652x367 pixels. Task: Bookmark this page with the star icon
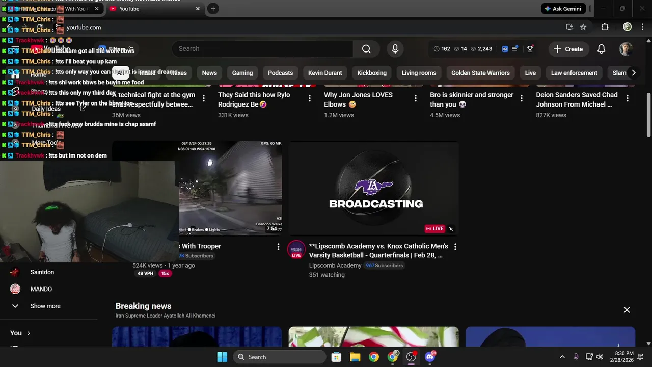583,27
